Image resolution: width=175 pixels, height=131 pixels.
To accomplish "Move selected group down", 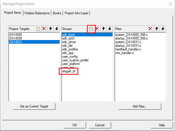I will (x=110, y=29).
